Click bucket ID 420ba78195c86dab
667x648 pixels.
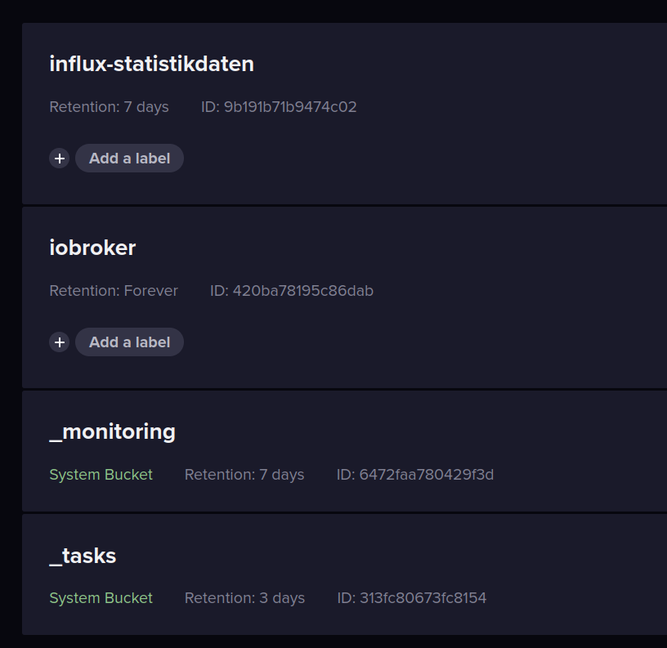tap(292, 291)
